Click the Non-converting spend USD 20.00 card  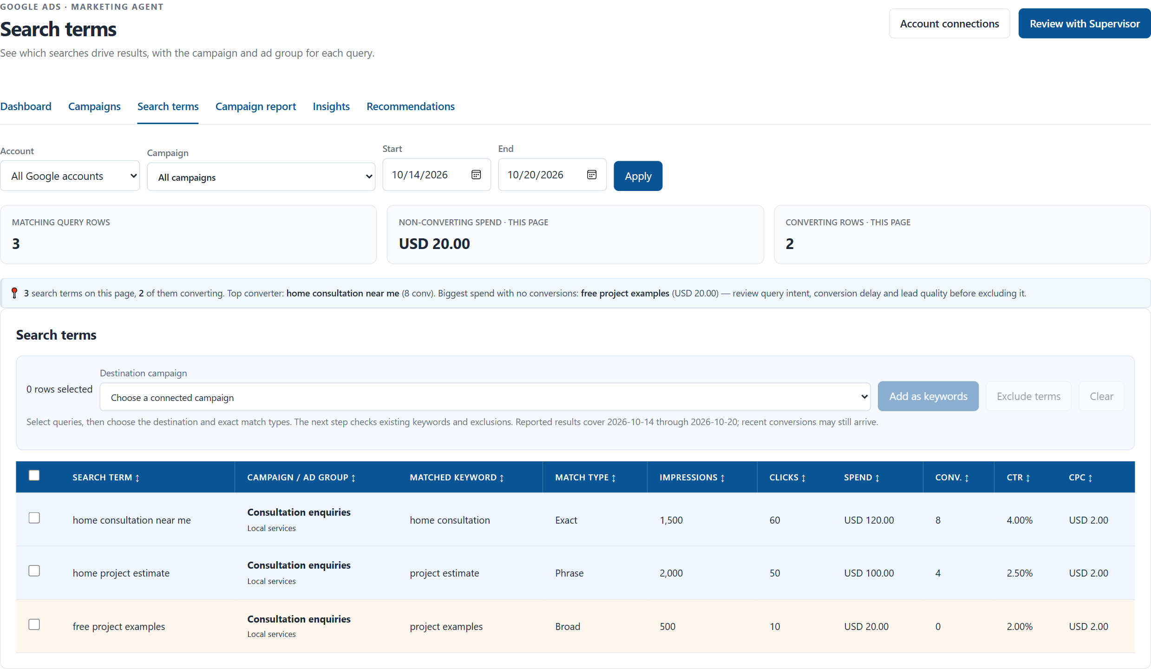575,235
